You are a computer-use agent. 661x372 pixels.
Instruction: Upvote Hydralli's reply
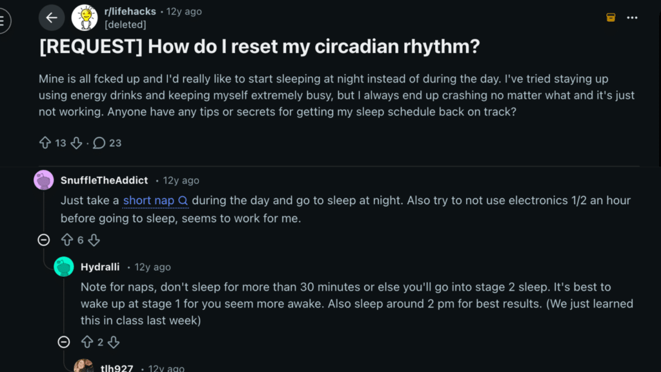(86, 342)
